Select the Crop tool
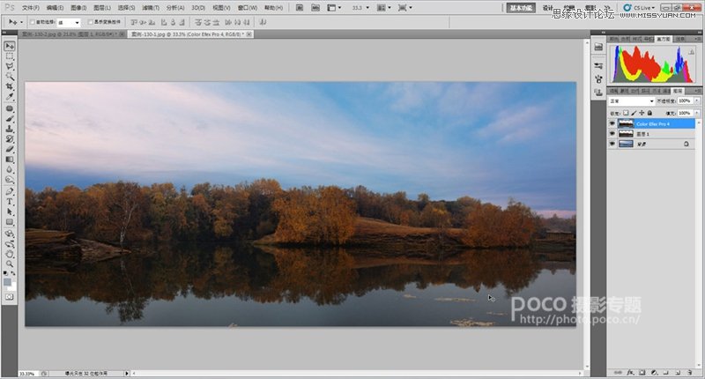This screenshot has height=379, width=705. (10, 86)
